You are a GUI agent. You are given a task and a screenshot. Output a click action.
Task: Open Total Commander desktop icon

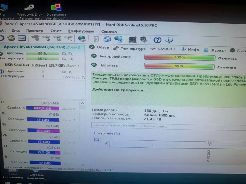tap(13, 174)
